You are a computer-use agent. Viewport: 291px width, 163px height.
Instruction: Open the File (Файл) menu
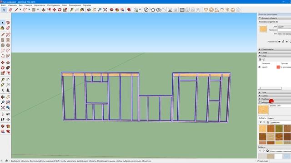[3, 5]
